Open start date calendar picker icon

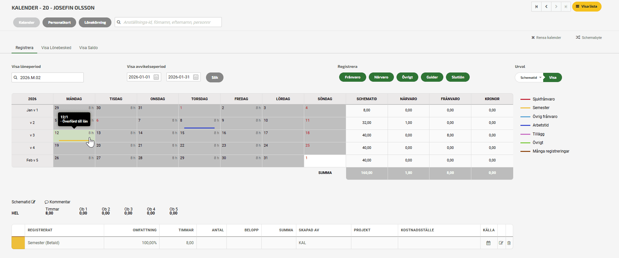156,77
